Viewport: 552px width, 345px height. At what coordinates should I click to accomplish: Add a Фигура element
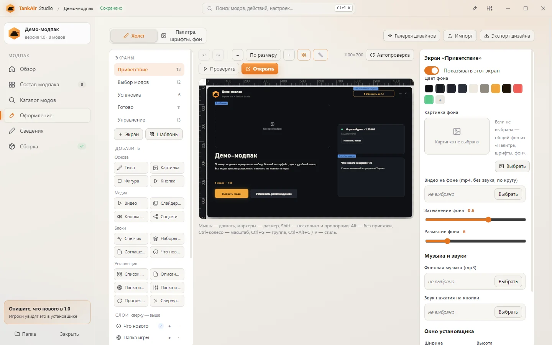click(x=131, y=181)
